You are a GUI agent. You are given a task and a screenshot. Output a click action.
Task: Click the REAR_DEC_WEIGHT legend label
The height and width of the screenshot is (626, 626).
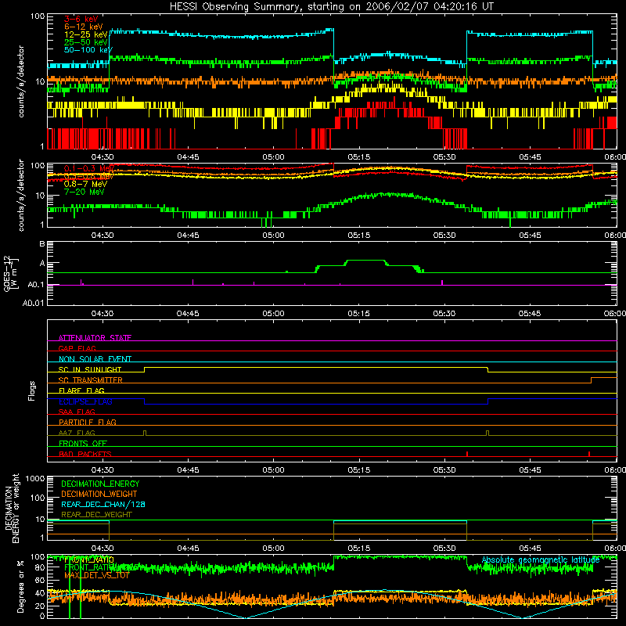pos(96,515)
